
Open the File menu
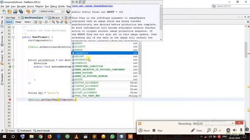(x=2, y=6)
